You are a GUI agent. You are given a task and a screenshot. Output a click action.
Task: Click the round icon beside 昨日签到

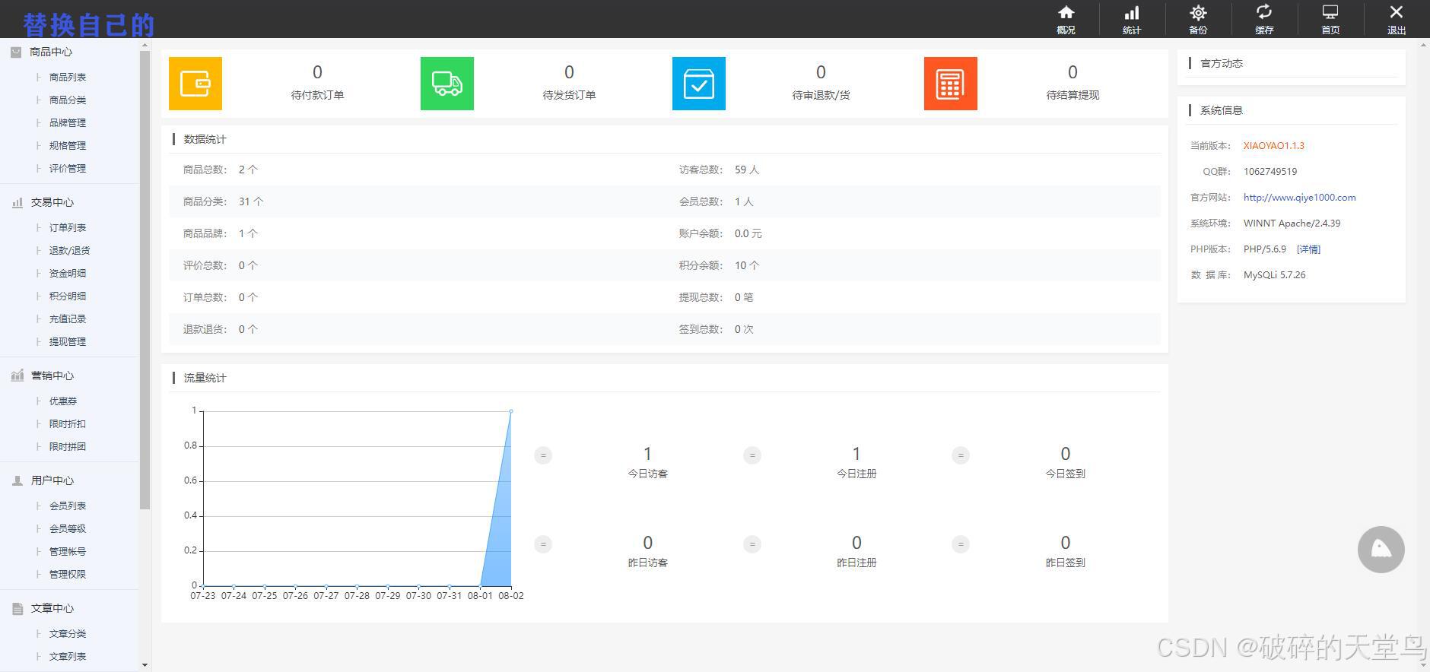pos(961,544)
